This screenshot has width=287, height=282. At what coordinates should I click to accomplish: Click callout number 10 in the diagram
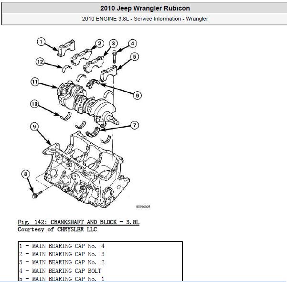coord(34,104)
